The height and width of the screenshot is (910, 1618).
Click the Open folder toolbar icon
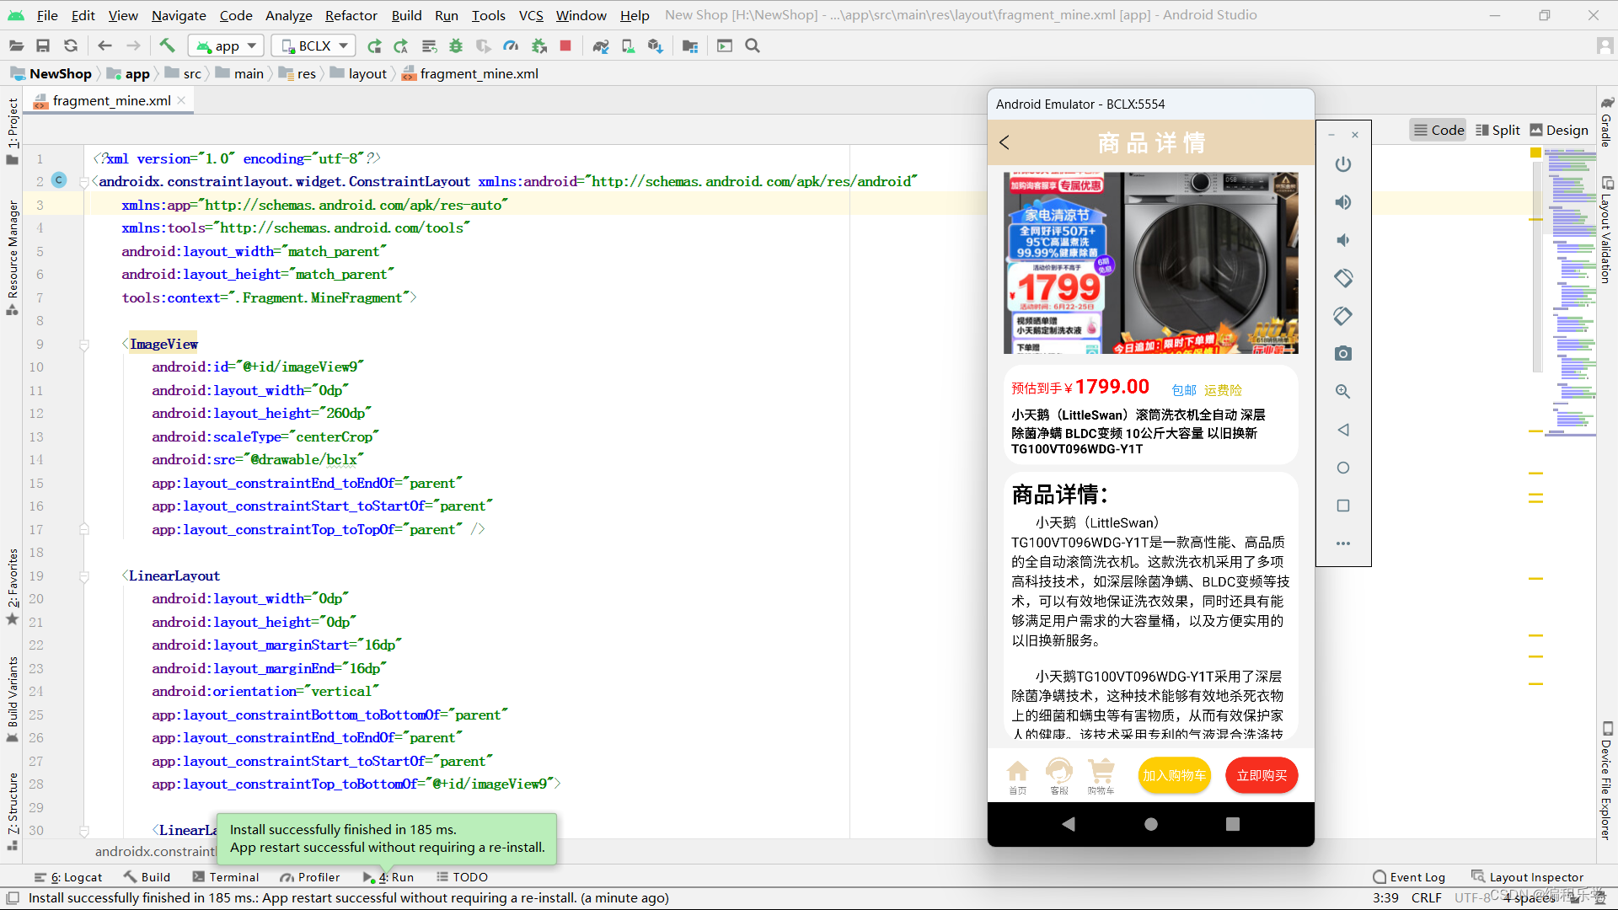(x=16, y=45)
